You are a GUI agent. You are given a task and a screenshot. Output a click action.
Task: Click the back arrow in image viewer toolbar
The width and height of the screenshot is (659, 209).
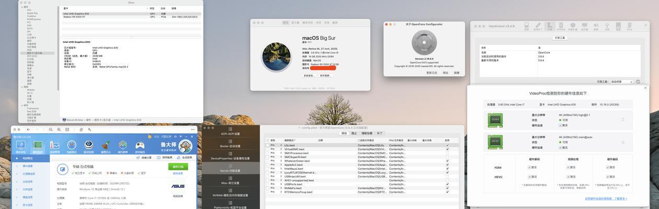(28, 130)
